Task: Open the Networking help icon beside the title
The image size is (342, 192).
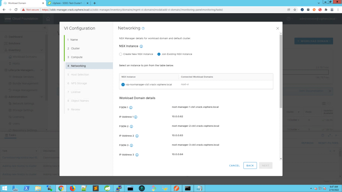Action: tap(143, 28)
